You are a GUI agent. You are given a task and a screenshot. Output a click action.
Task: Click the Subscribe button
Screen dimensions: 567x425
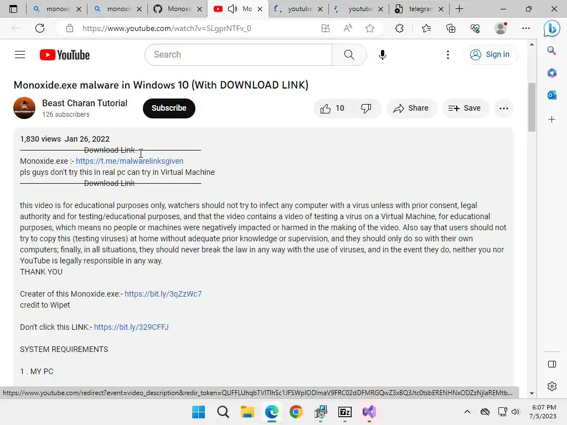(169, 108)
